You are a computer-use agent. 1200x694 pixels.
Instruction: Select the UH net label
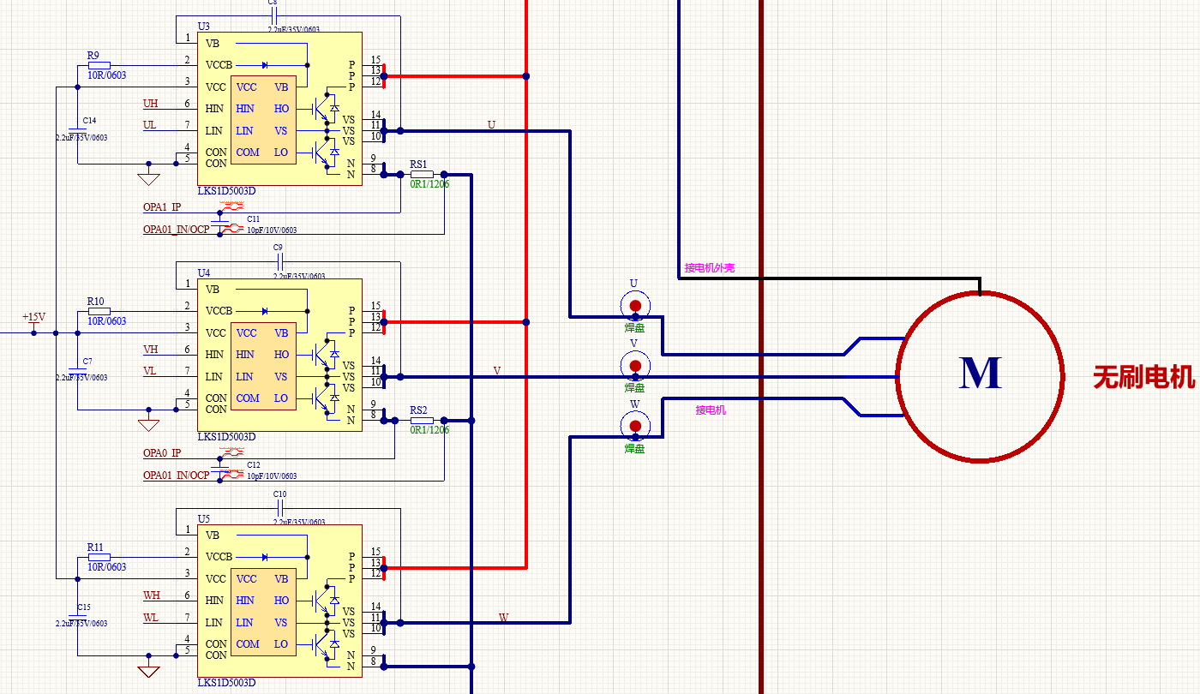click(151, 104)
